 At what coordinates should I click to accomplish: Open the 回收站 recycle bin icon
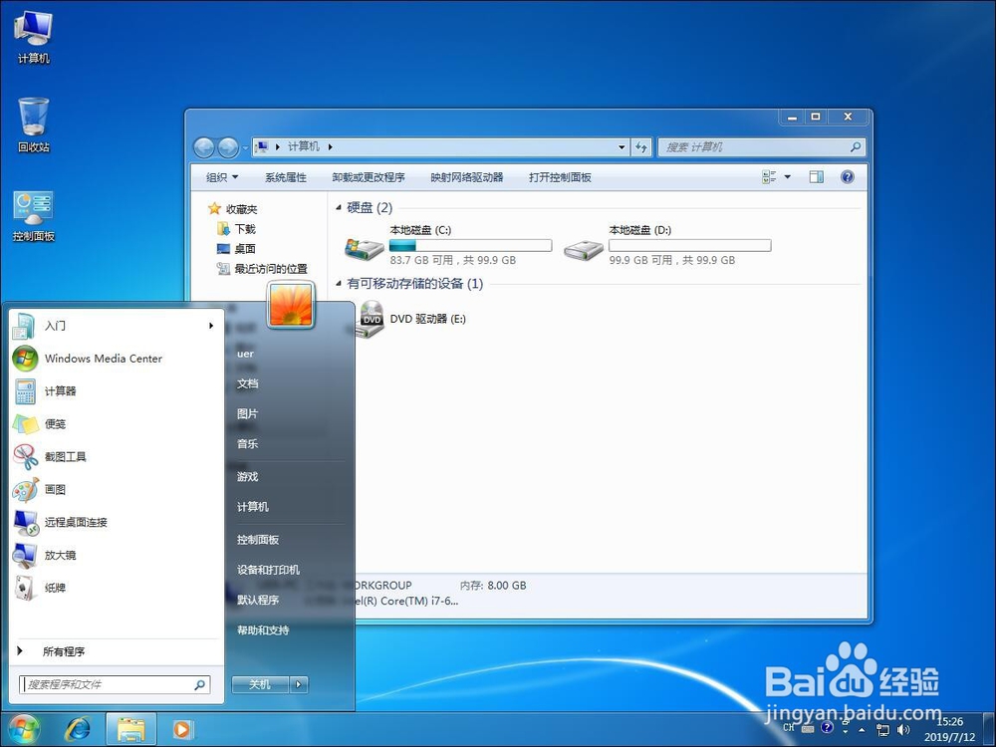pos(33,125)
